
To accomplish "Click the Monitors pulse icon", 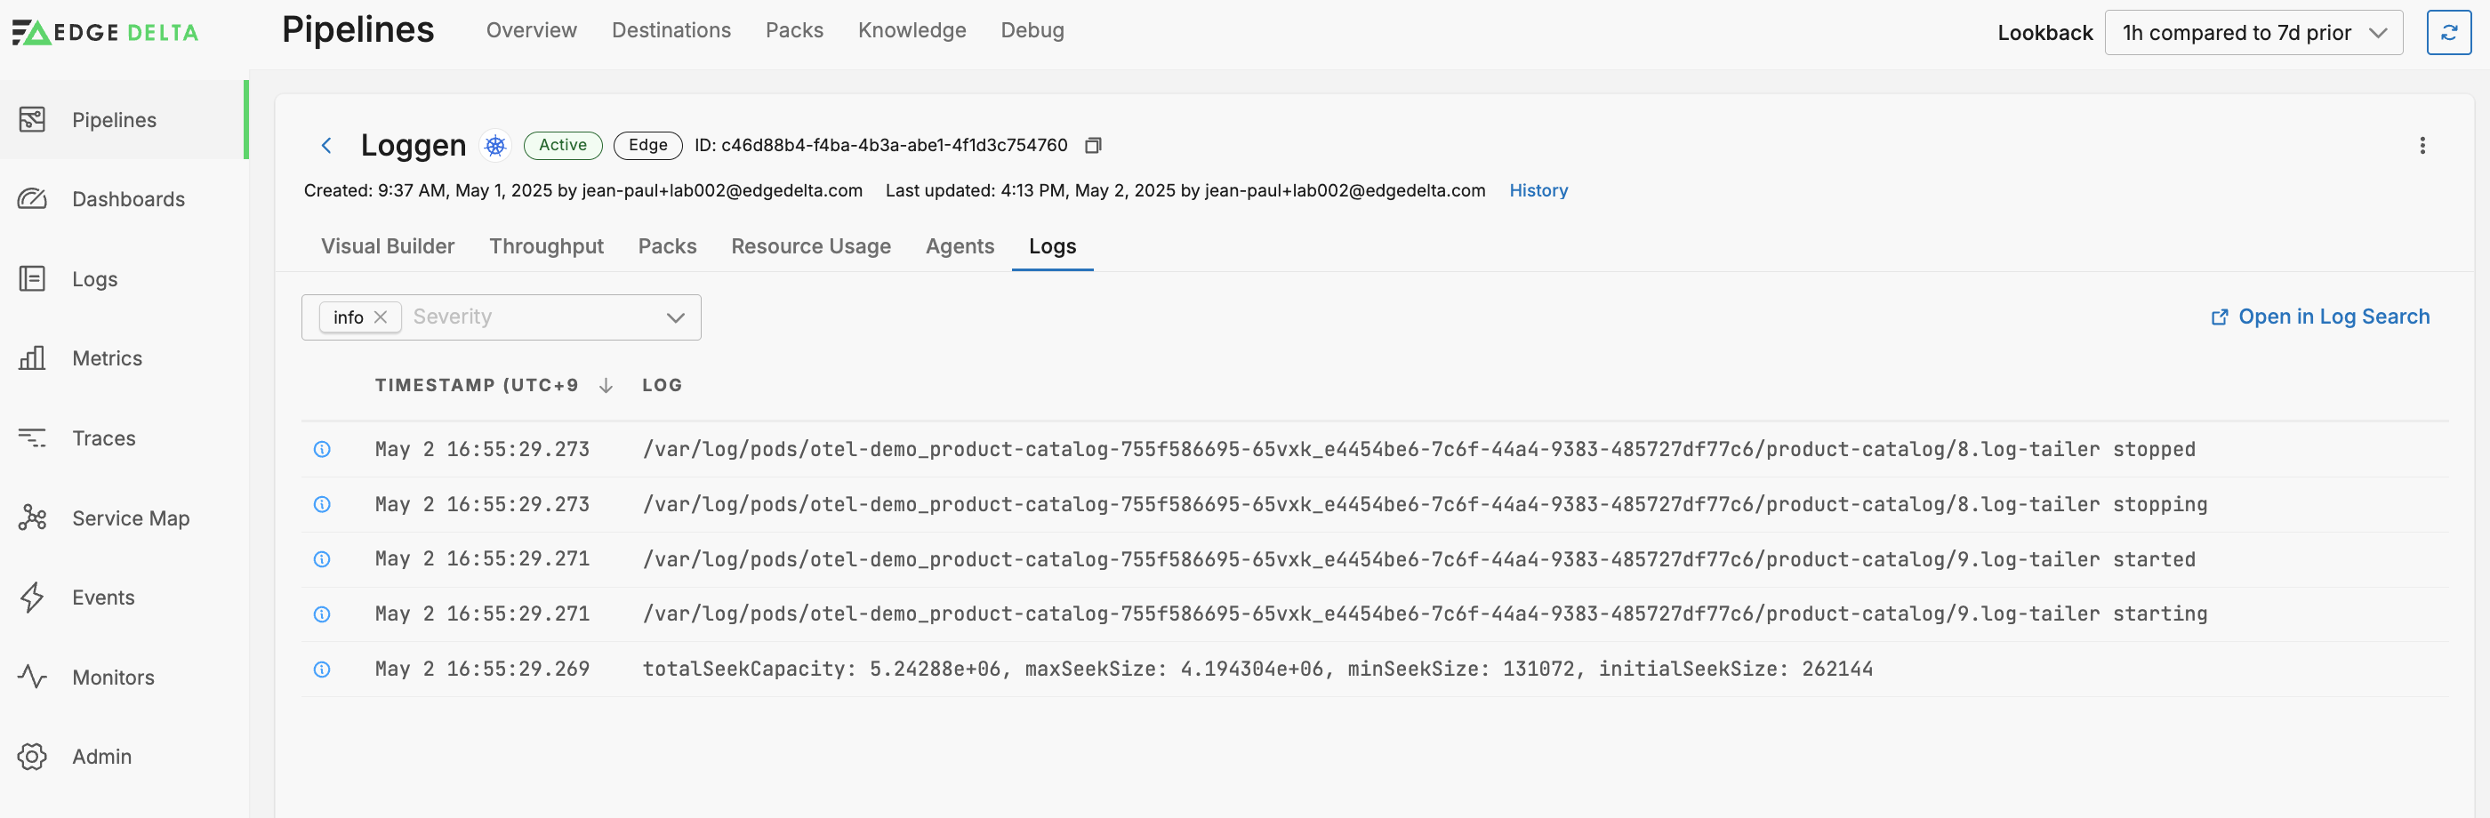I will point(32,677).
